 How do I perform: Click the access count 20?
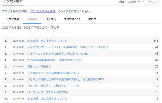point(157,67)
